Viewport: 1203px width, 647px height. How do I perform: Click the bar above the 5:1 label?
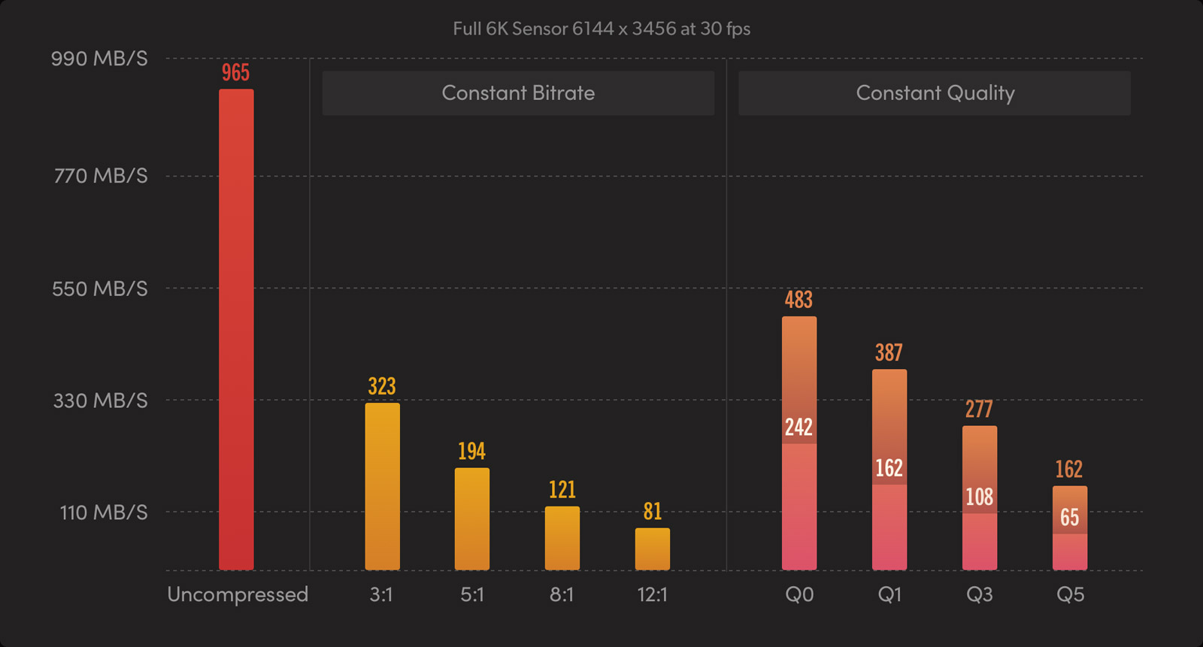[472, 519]
